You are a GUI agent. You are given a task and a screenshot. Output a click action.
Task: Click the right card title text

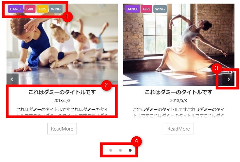click(x=179, y=92)
